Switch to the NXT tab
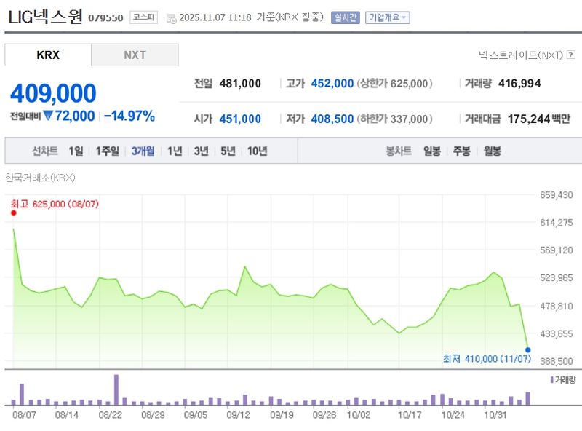Screen dimensions: 582x431 coord(135,55)
